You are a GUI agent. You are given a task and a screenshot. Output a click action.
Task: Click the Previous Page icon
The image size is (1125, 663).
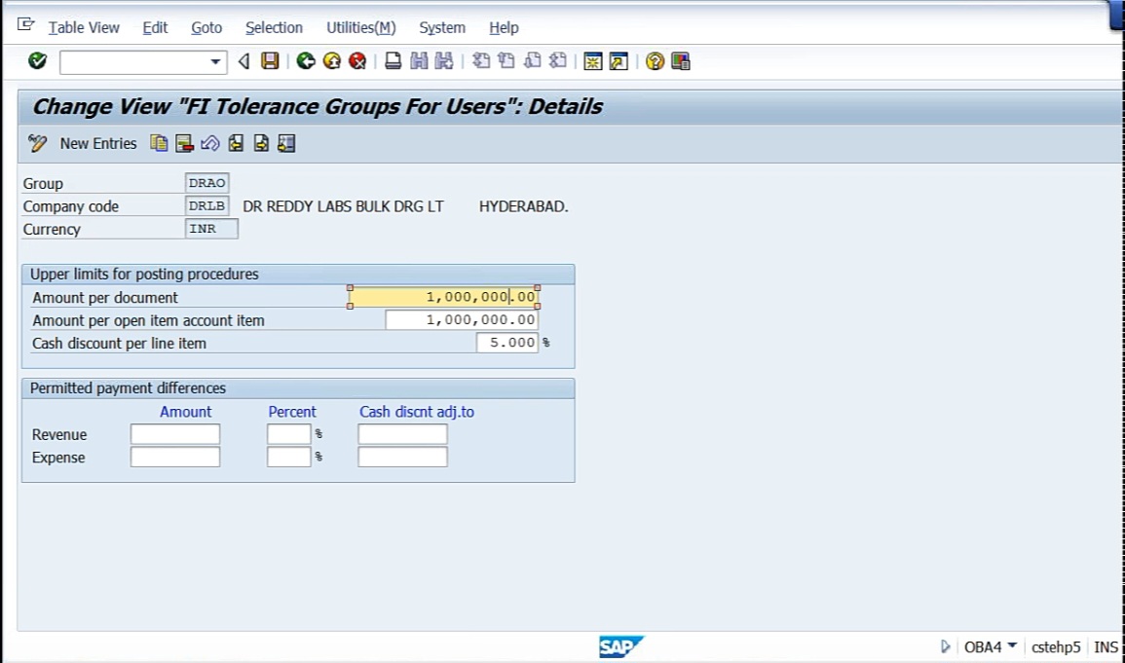click(506, 61)
